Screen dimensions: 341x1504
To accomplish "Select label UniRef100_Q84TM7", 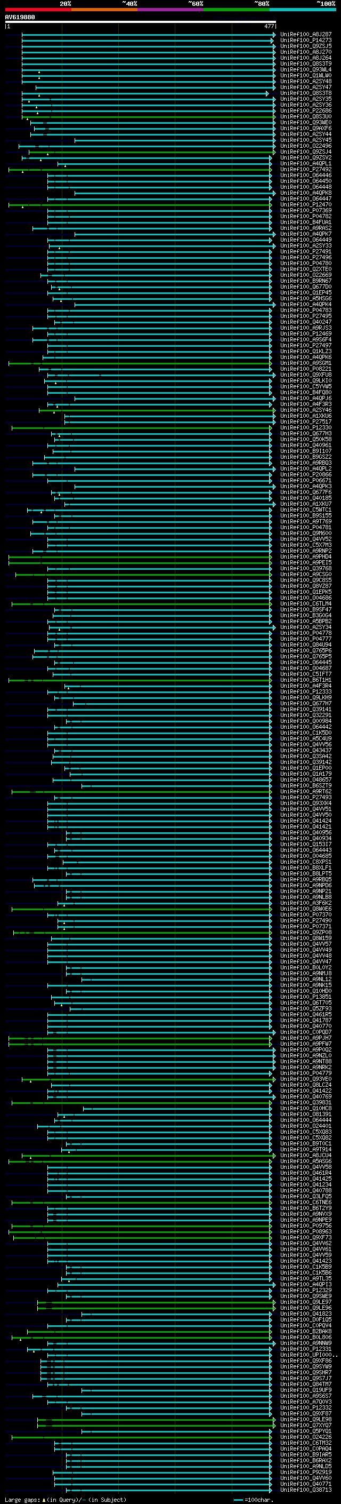I will pyautogui.click(x=306, y=1384).
